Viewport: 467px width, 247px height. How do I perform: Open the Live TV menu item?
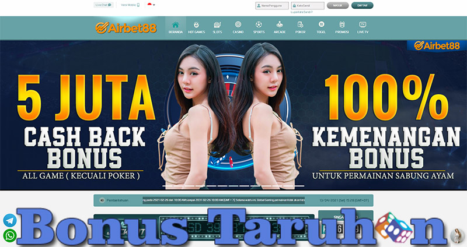pos(363,27)
